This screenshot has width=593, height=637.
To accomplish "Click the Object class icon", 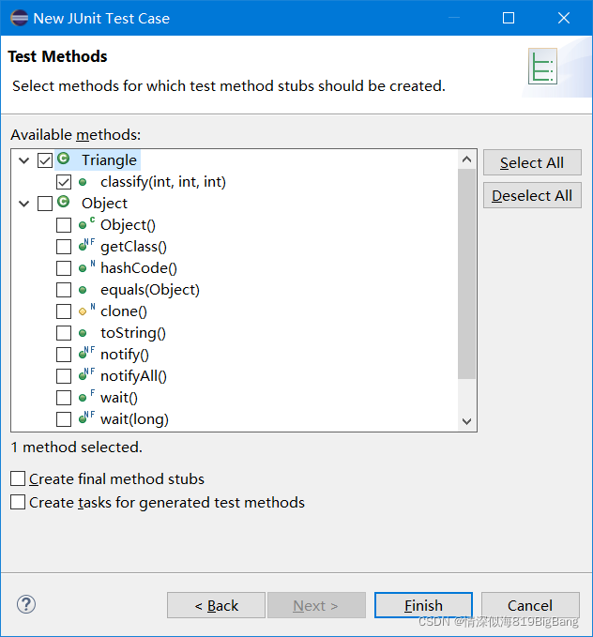I will [64, 202].
